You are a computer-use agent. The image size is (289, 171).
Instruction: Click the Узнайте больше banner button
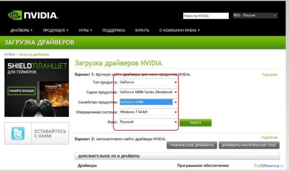[x=22, y=91]
